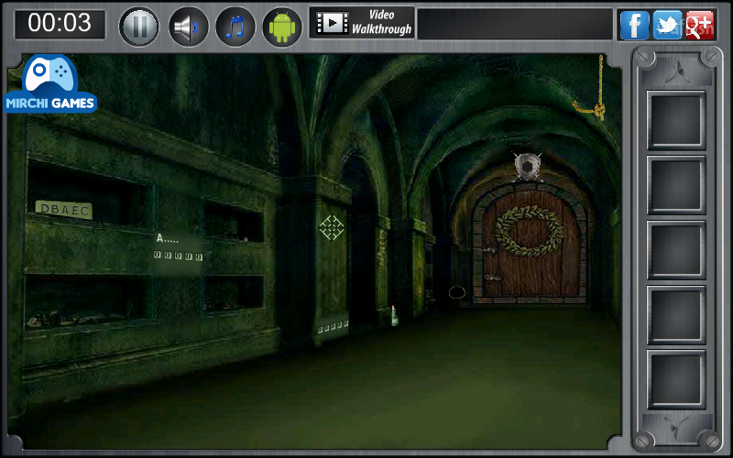Screen dimensions: 733x458
Task: Examine the shield above the door
Action: tap(528, 167)
